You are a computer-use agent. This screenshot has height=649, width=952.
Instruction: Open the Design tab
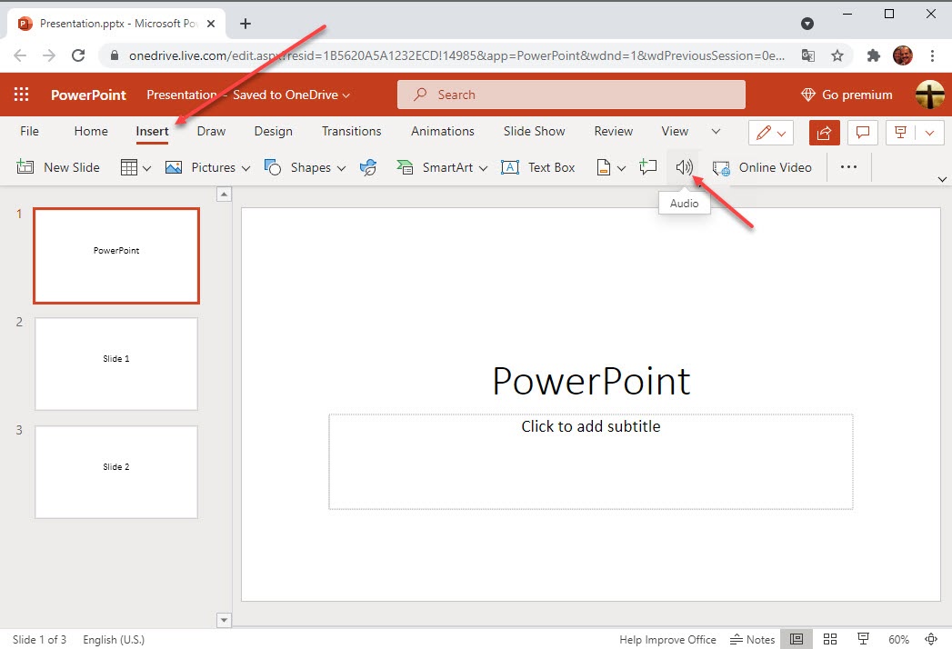click(273, 131)
